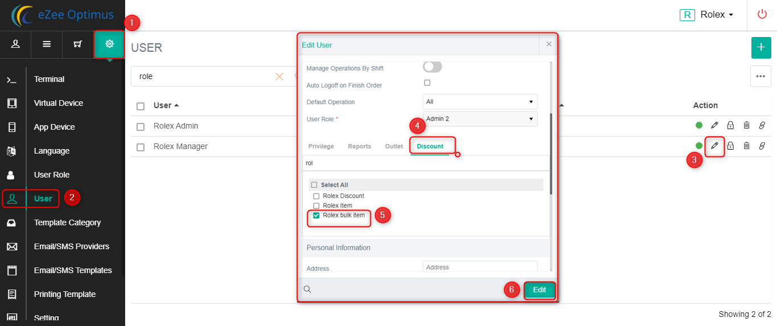Click link chain icon for Rolex Admin

tap(762, 125)
